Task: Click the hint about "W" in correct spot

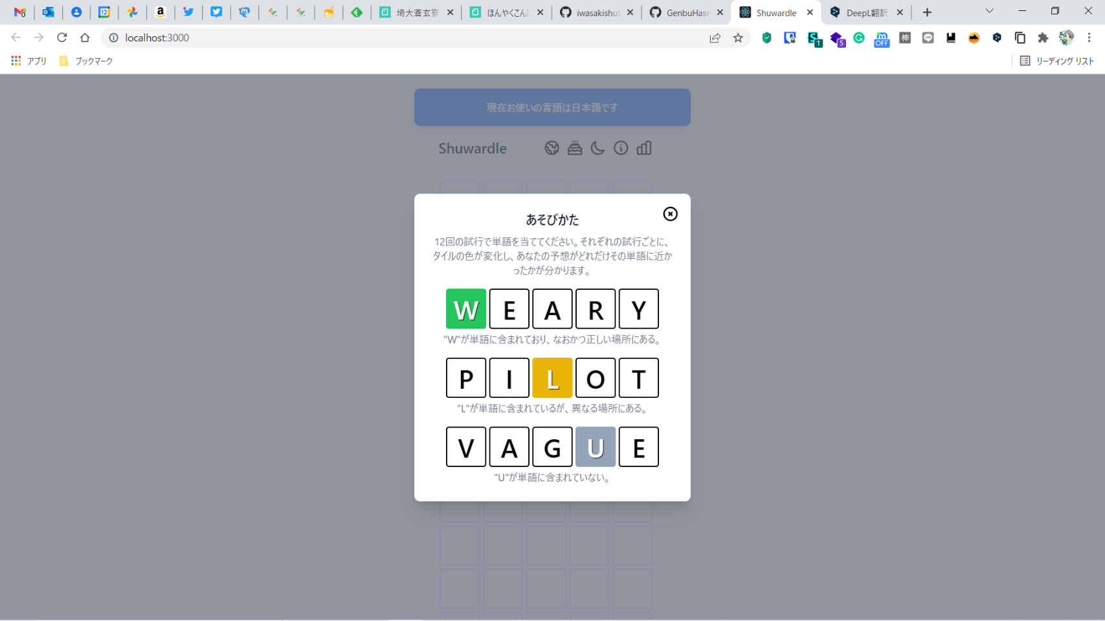Action: point(552,340)
